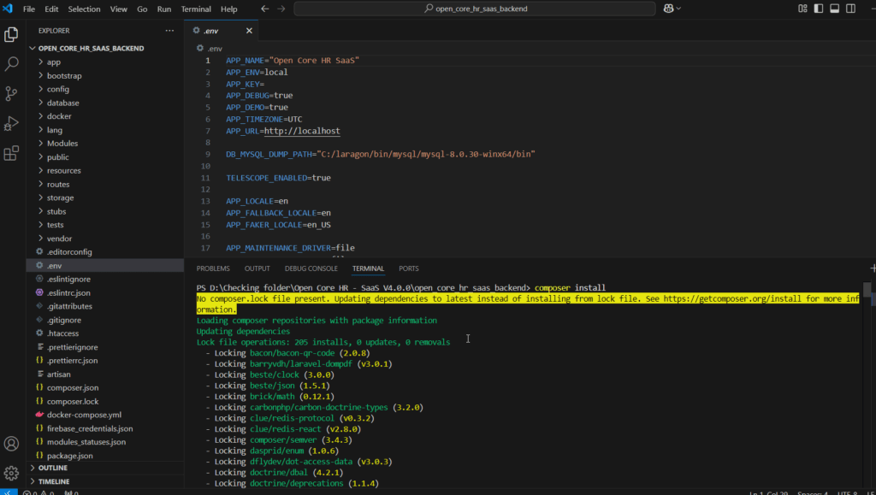Open the Run menu
Screen dimensions: 876x495
point(164,9)
